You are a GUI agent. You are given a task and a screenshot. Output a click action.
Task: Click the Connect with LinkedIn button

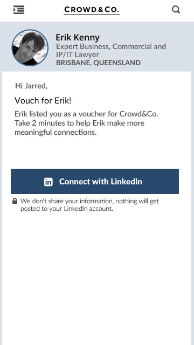[x=95, y=181]
